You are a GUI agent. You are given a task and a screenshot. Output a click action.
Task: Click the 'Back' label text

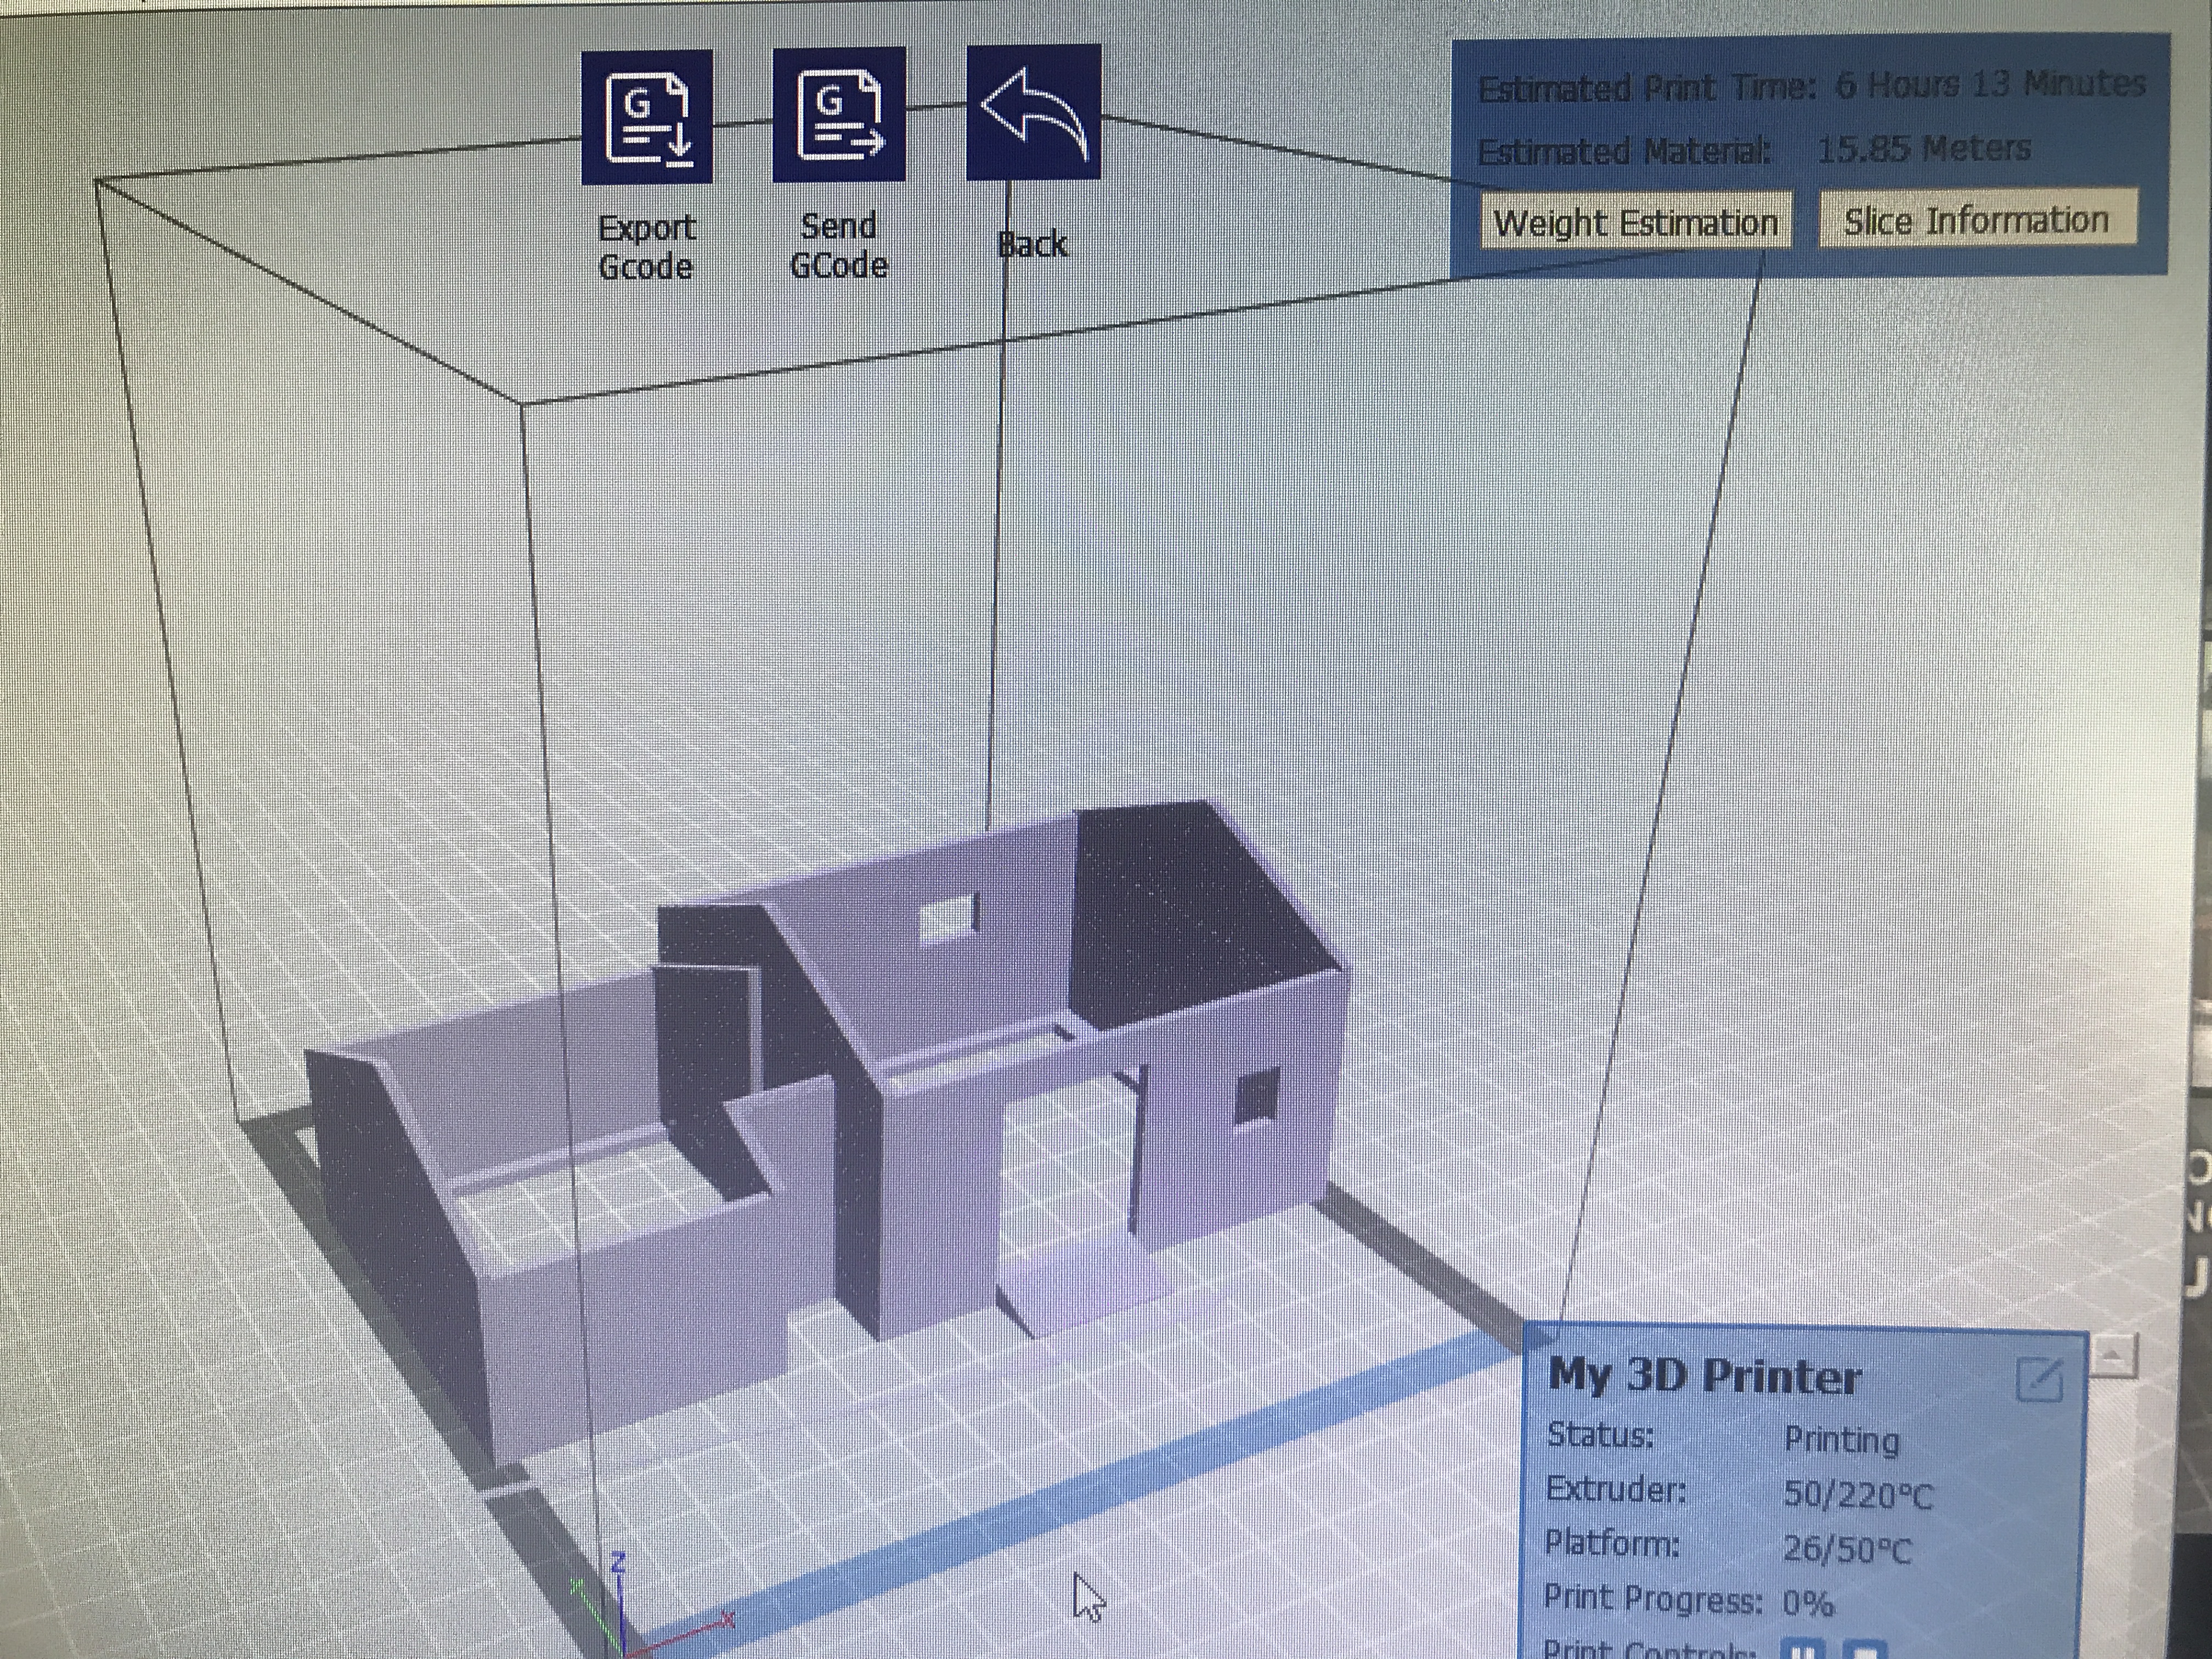[1034, 244]
